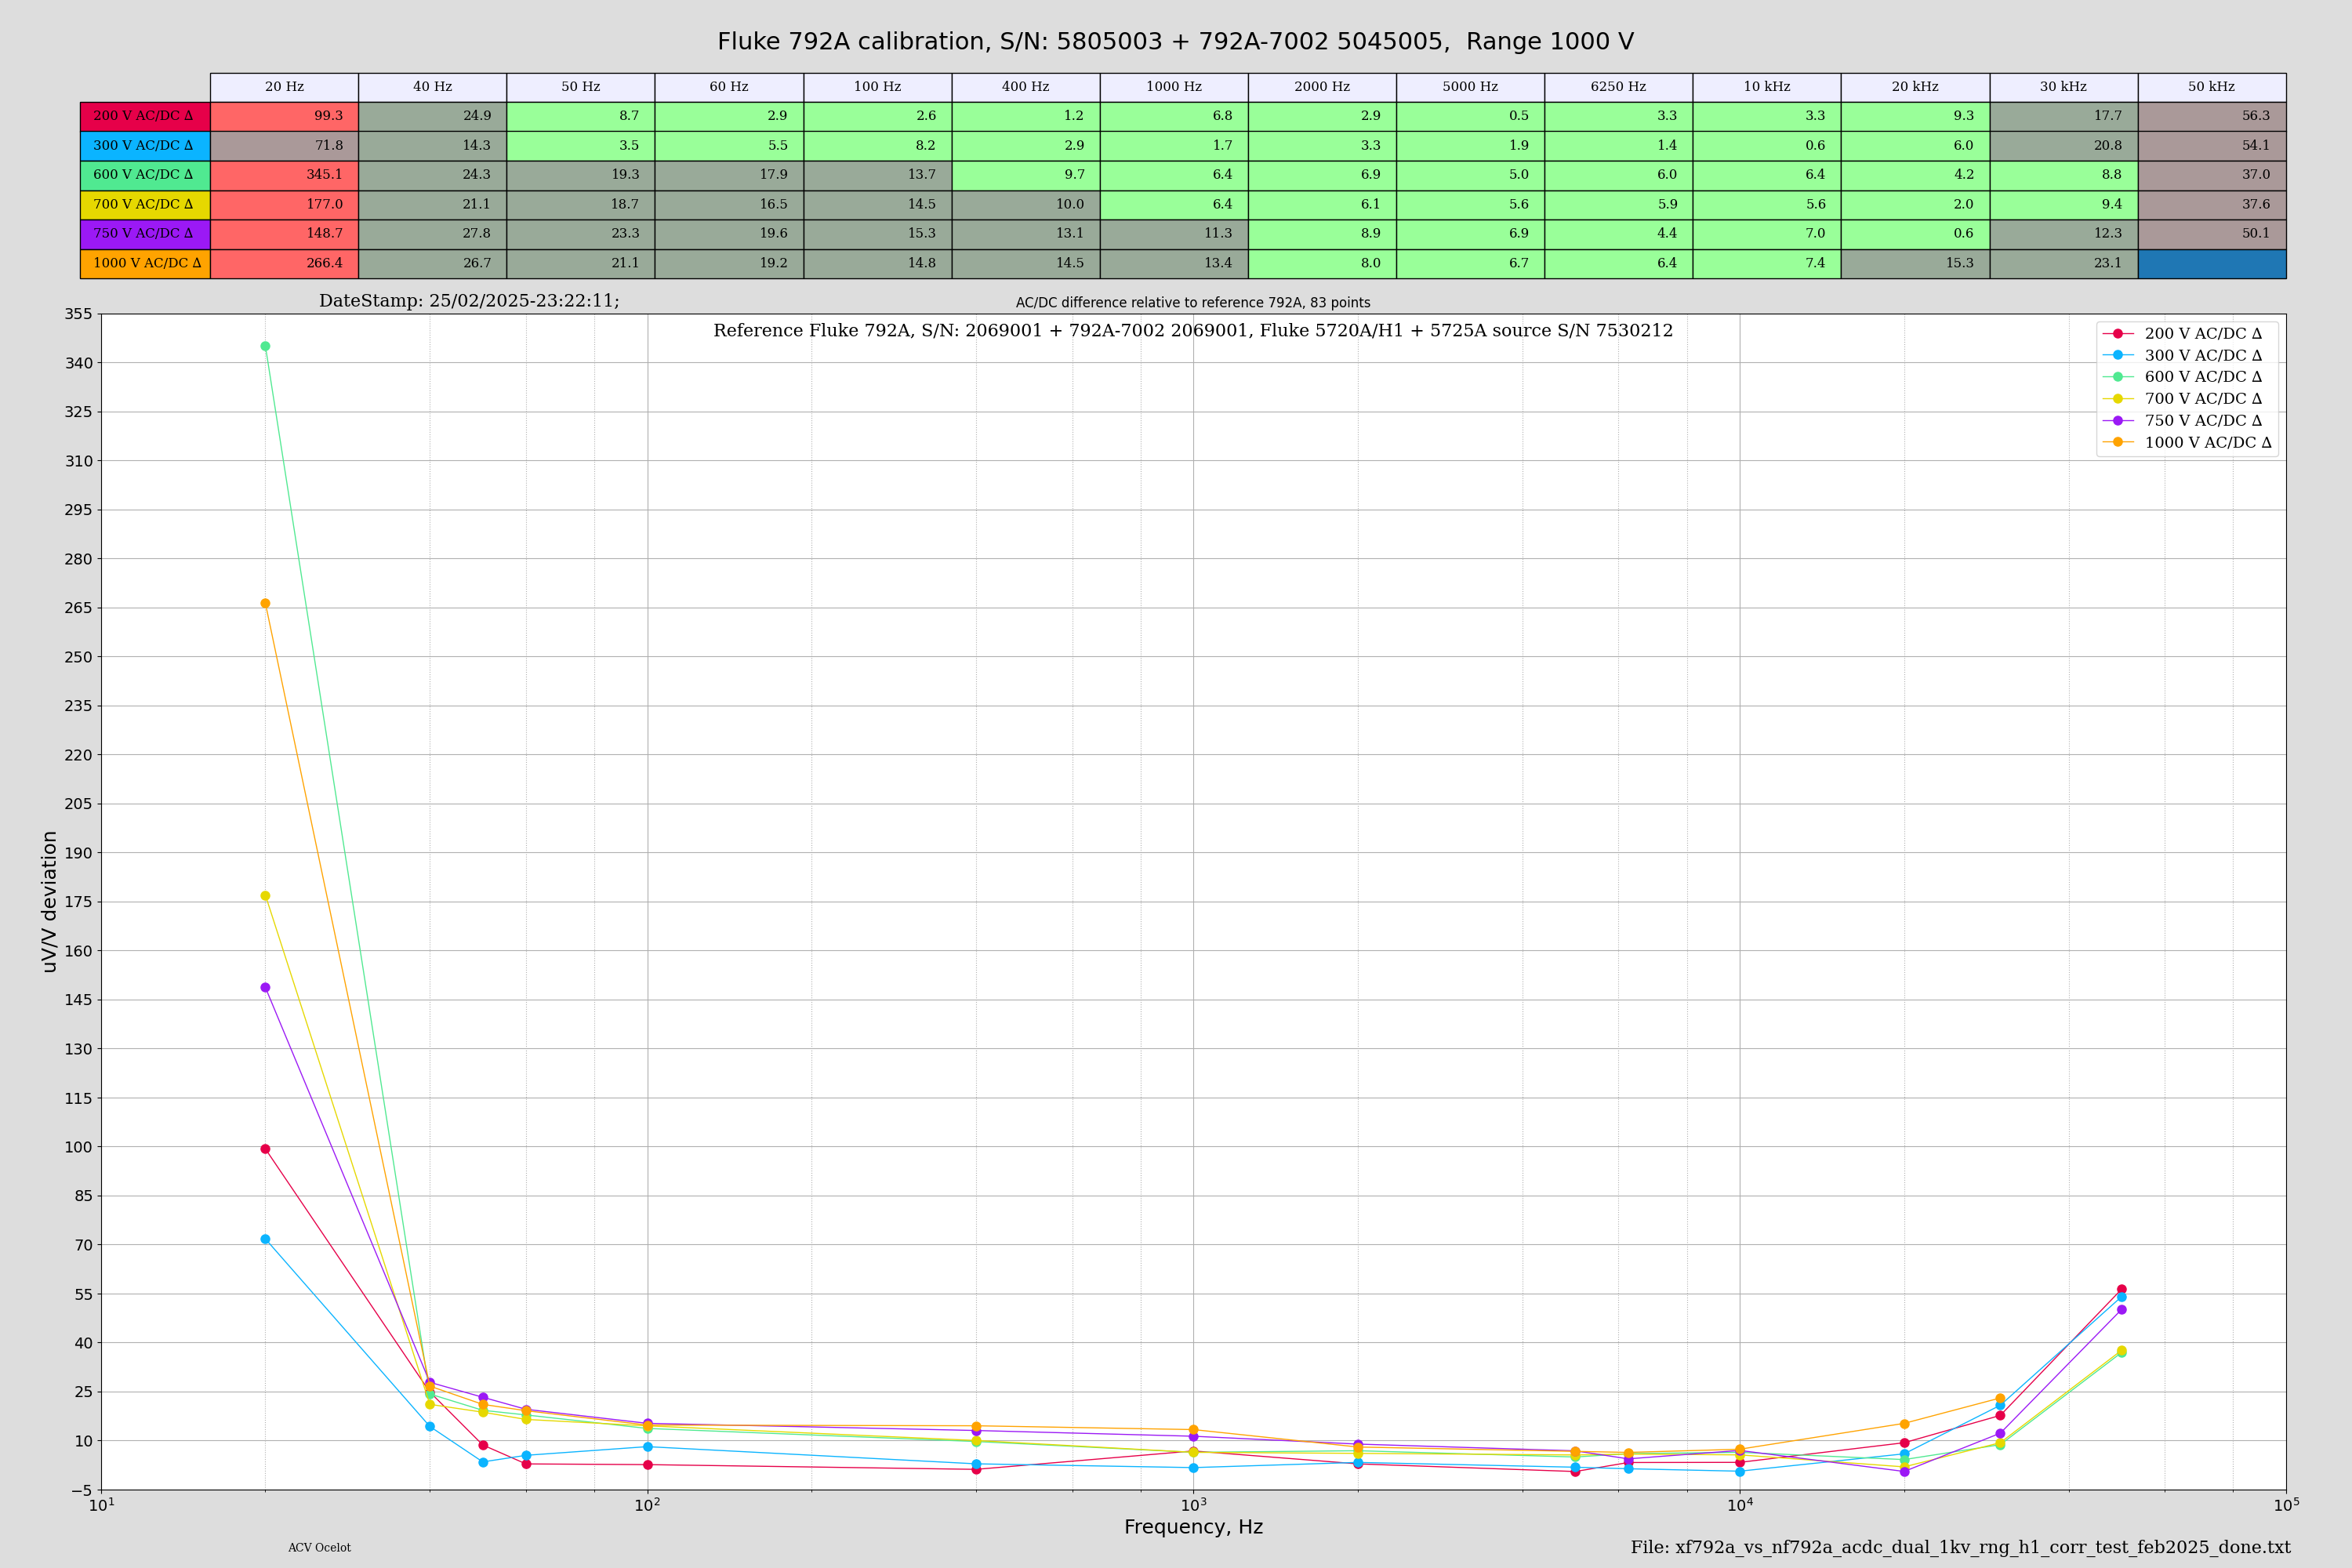Image resolution: width=2352 pixels, height=1568 pixels.
Task: Select the 300 V AC/DC Δ row label
Action: coord(145,146)
